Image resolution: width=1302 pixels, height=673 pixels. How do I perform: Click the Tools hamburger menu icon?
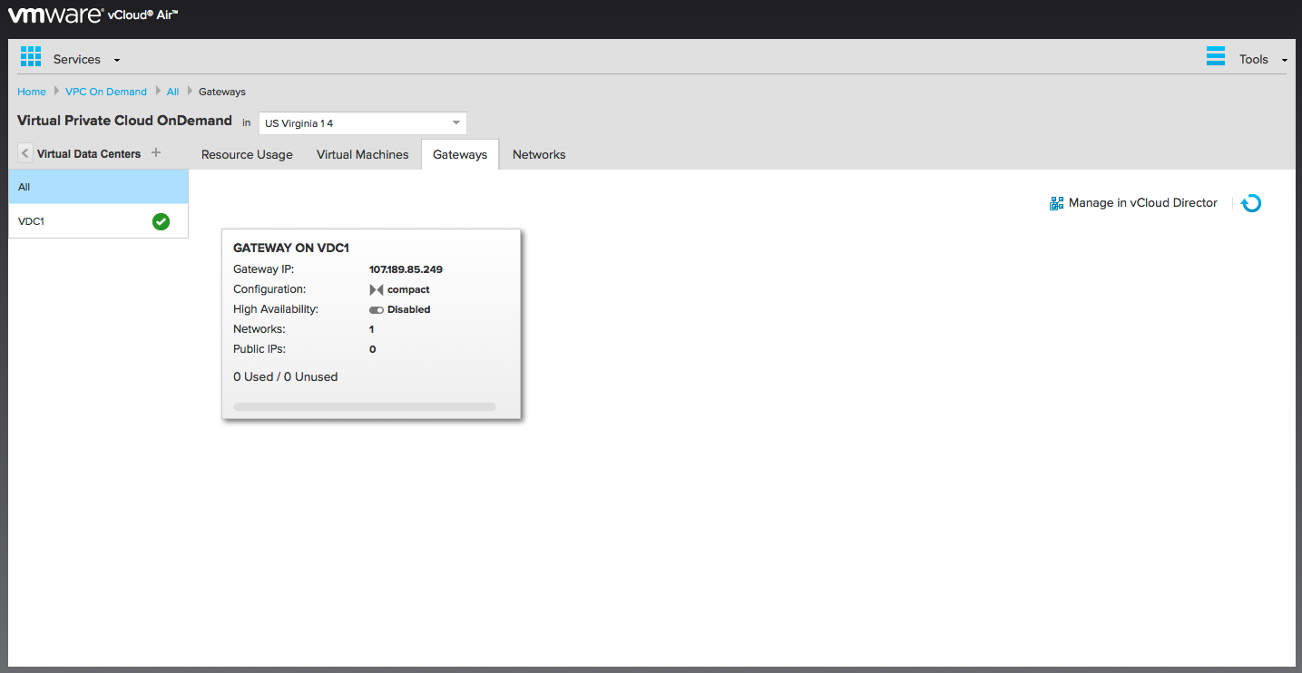1215,57
